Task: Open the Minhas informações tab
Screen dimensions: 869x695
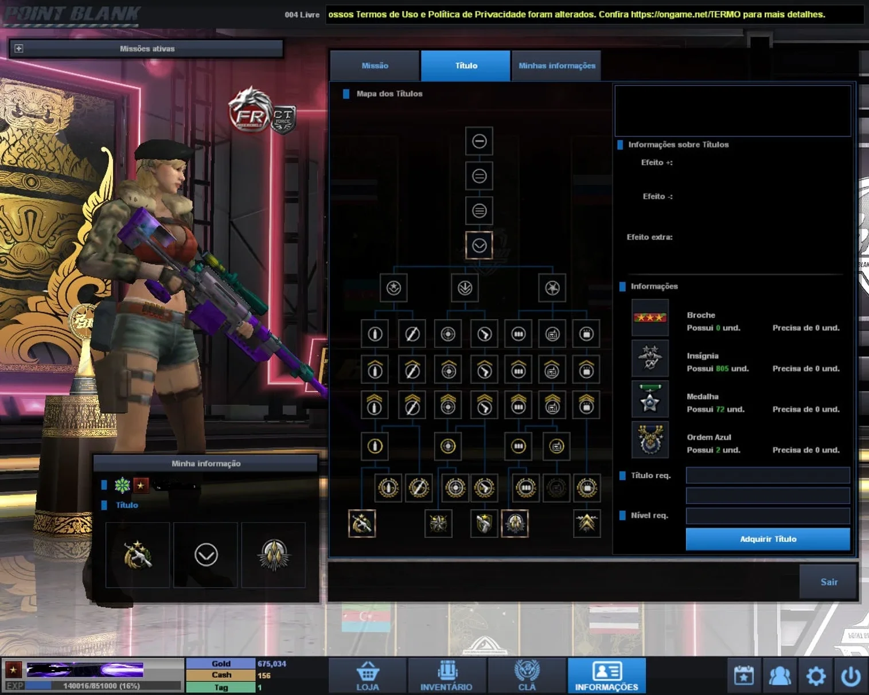Action: click(x=556, y=65)
